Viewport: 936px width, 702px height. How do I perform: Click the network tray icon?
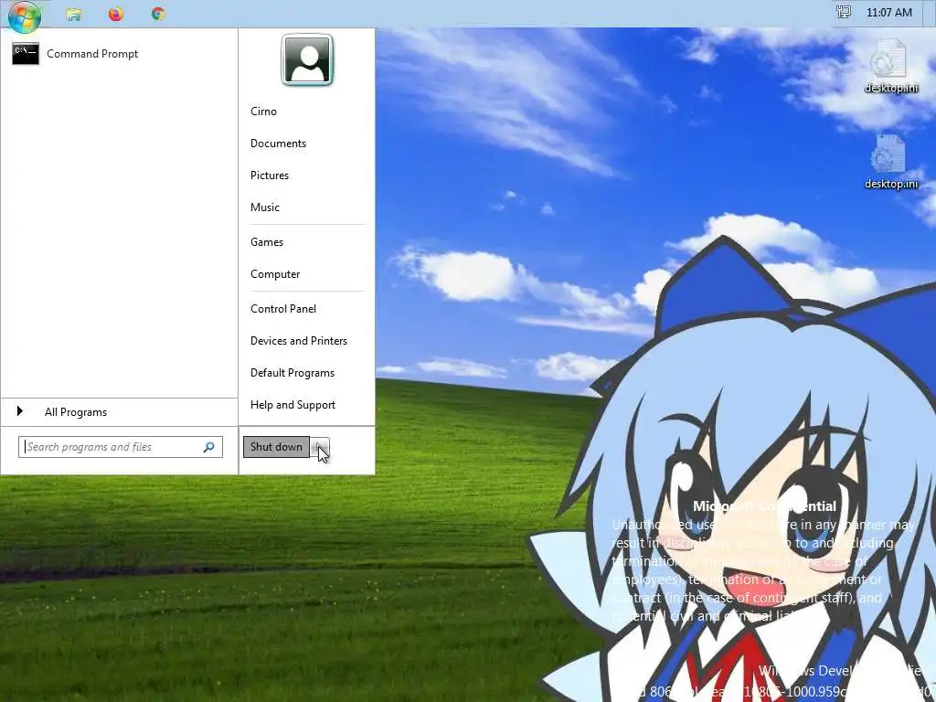pos(843,12)
